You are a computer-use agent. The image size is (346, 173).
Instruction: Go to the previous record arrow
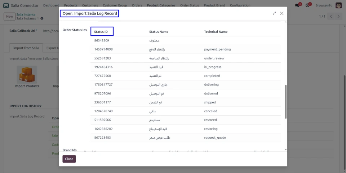[x=332, y=17]
